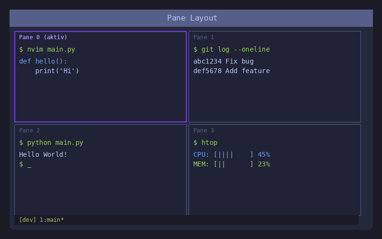
Task: Click the python main.py command
Action: click(51, 142)
